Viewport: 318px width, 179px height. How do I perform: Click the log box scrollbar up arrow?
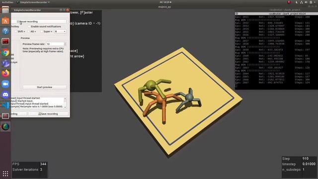click(x=65, y=98)
